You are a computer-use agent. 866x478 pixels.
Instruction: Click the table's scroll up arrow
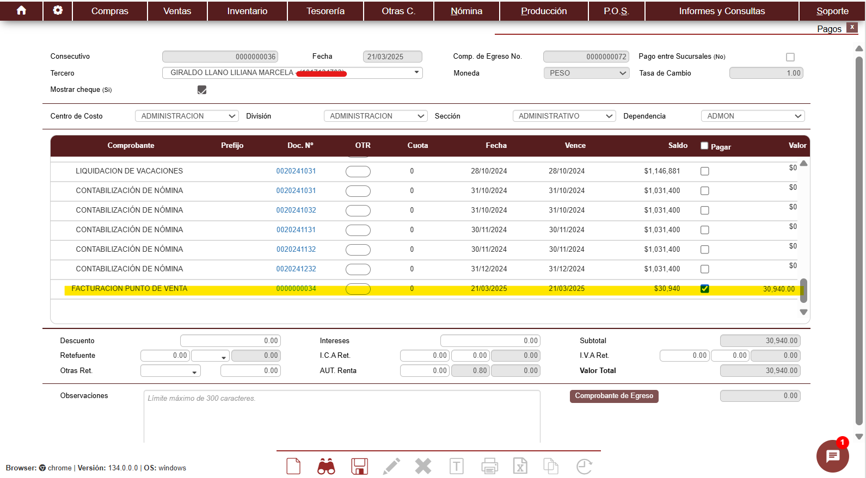pyautogui.click(x=803, y=163)
